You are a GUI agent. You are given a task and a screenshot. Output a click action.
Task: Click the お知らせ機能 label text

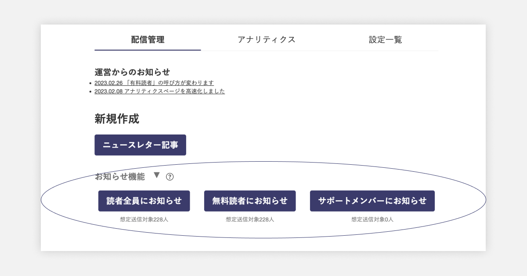pos(119,177)
